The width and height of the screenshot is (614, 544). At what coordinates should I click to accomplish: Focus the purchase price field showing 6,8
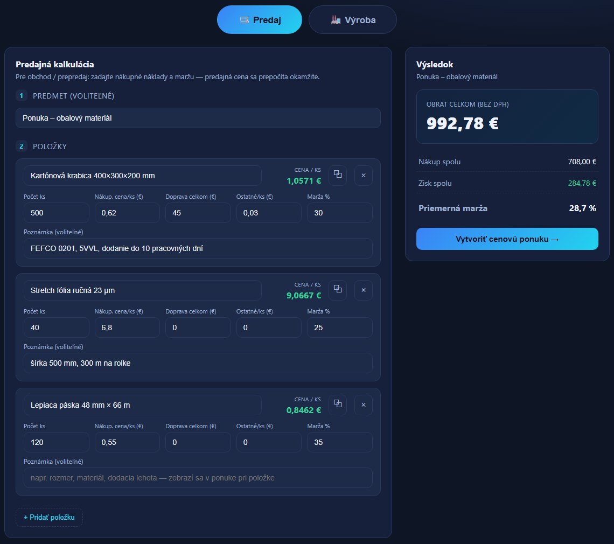coord(127,327)
